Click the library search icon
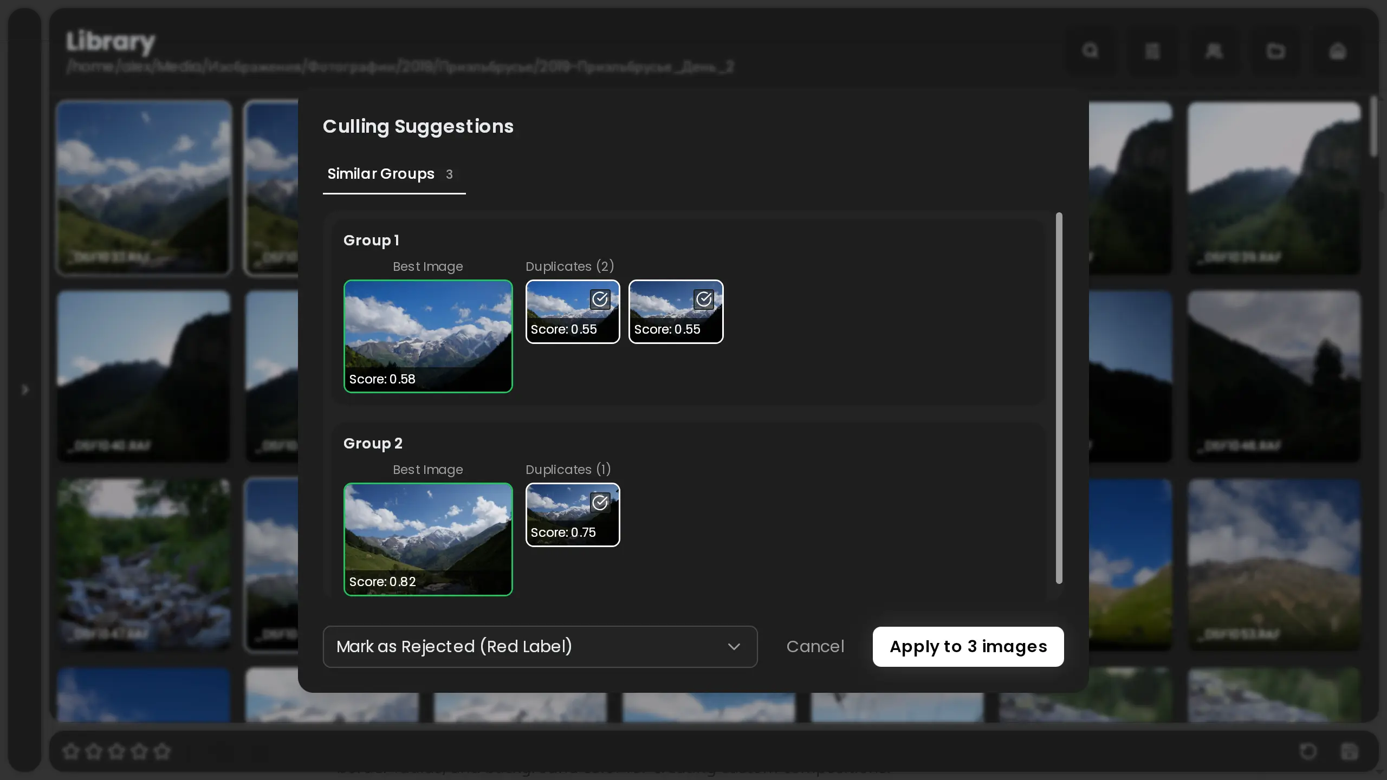The height and width of the screenshot is (780, 1387). pyautogui.click(x=1090, y=51)
